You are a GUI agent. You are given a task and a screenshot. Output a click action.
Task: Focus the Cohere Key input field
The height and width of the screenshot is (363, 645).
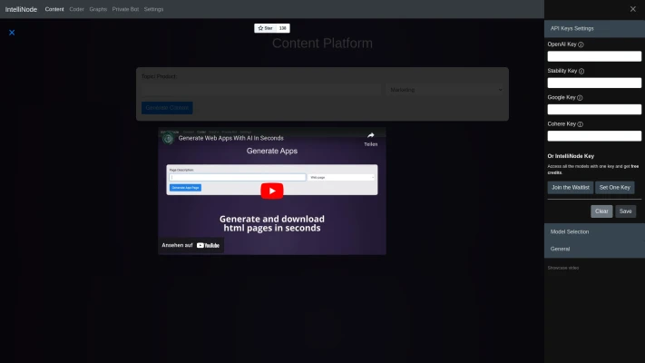point(594,136)
